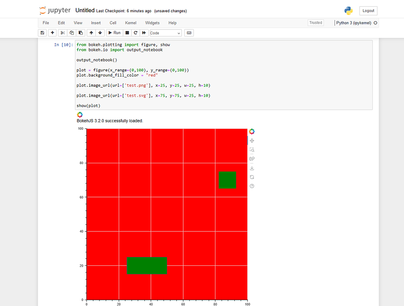The height and width of the screenshot is (306, 404).
Task: Enable the Wheel Zoom tool
Action: (252, 159)
